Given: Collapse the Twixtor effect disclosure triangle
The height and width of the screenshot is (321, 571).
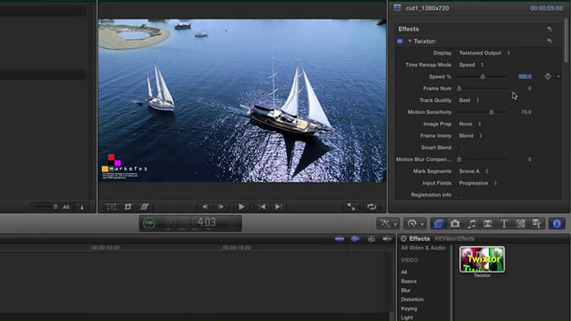Looking at the screenshot, I should pyautogui.click(x=410, y=41).
